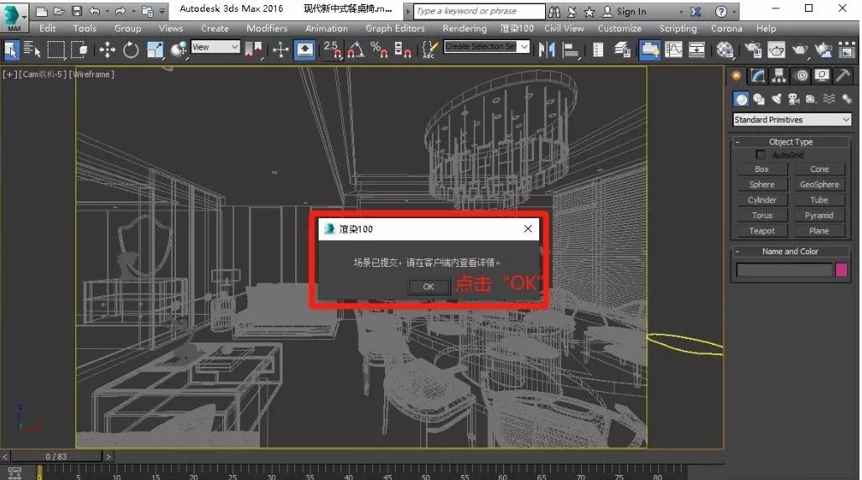Click the Pyramid object button
The height and width of the screenshot is (480, 862).
[x=819, y=215]
